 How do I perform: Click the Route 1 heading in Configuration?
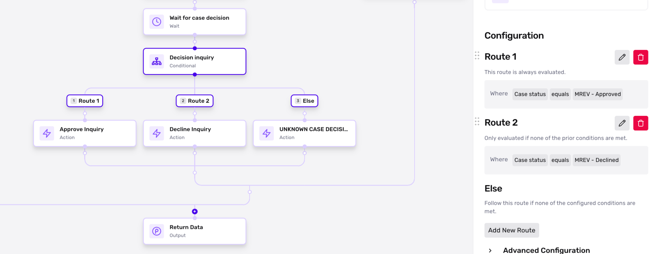coord(500,57)
